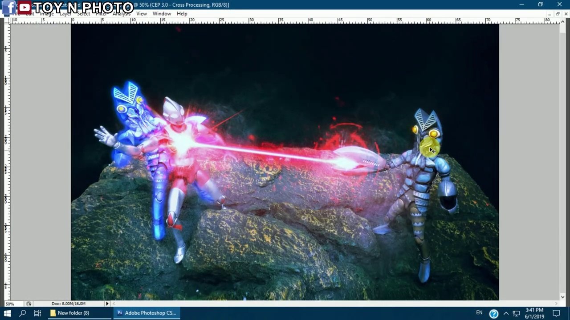Viewport: 570px width, 320px height.
Task: Click the Adobe Photoshop CS taskbar button
Action: pos(146,313)
